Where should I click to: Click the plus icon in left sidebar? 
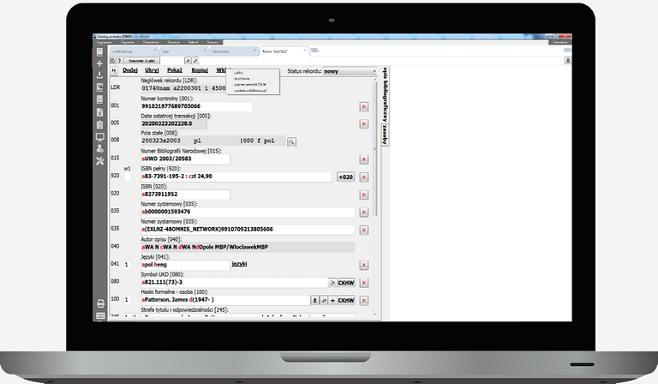pos(100,63)
